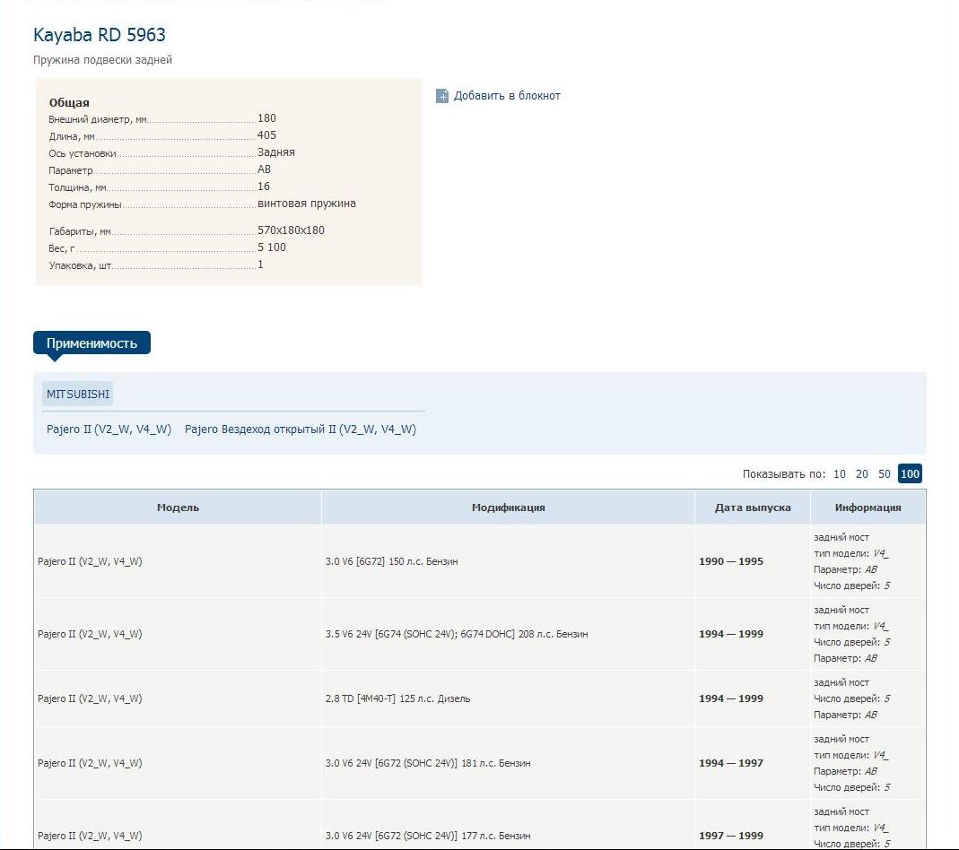
Task: Click the '405' length value
Action: click(x=266, y=135)
